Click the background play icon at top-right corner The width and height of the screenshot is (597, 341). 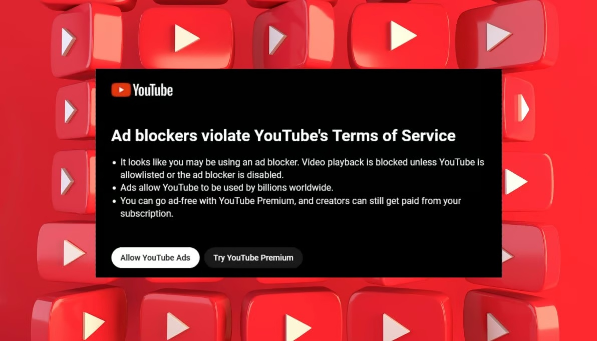pyautogui.click(x=498, y=37)
